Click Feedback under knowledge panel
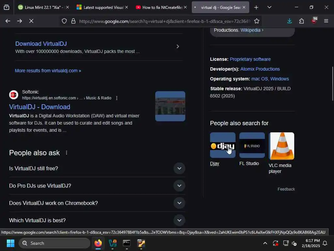334x251 pixels. click(x=286, y=189)
